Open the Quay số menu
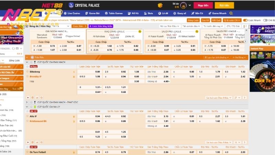Viewport: 275px width, 155px height. click(x=179, y=13)
